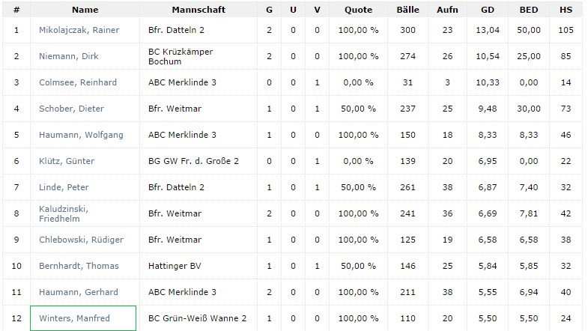
Task: Select Kaludzinski, Friedhelm name link
Action: (x=64, y=213)
